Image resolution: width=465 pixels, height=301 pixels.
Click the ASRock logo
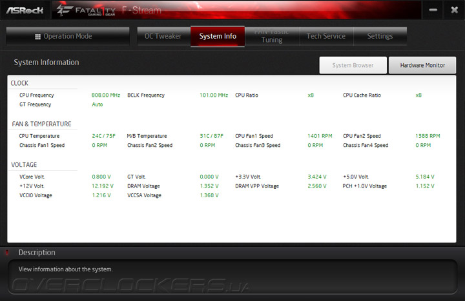click(x=25, y=10)
